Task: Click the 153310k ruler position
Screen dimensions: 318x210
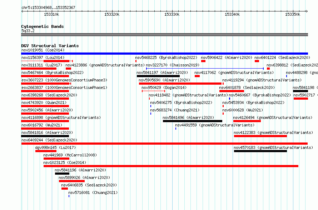Action: [51, 14]
